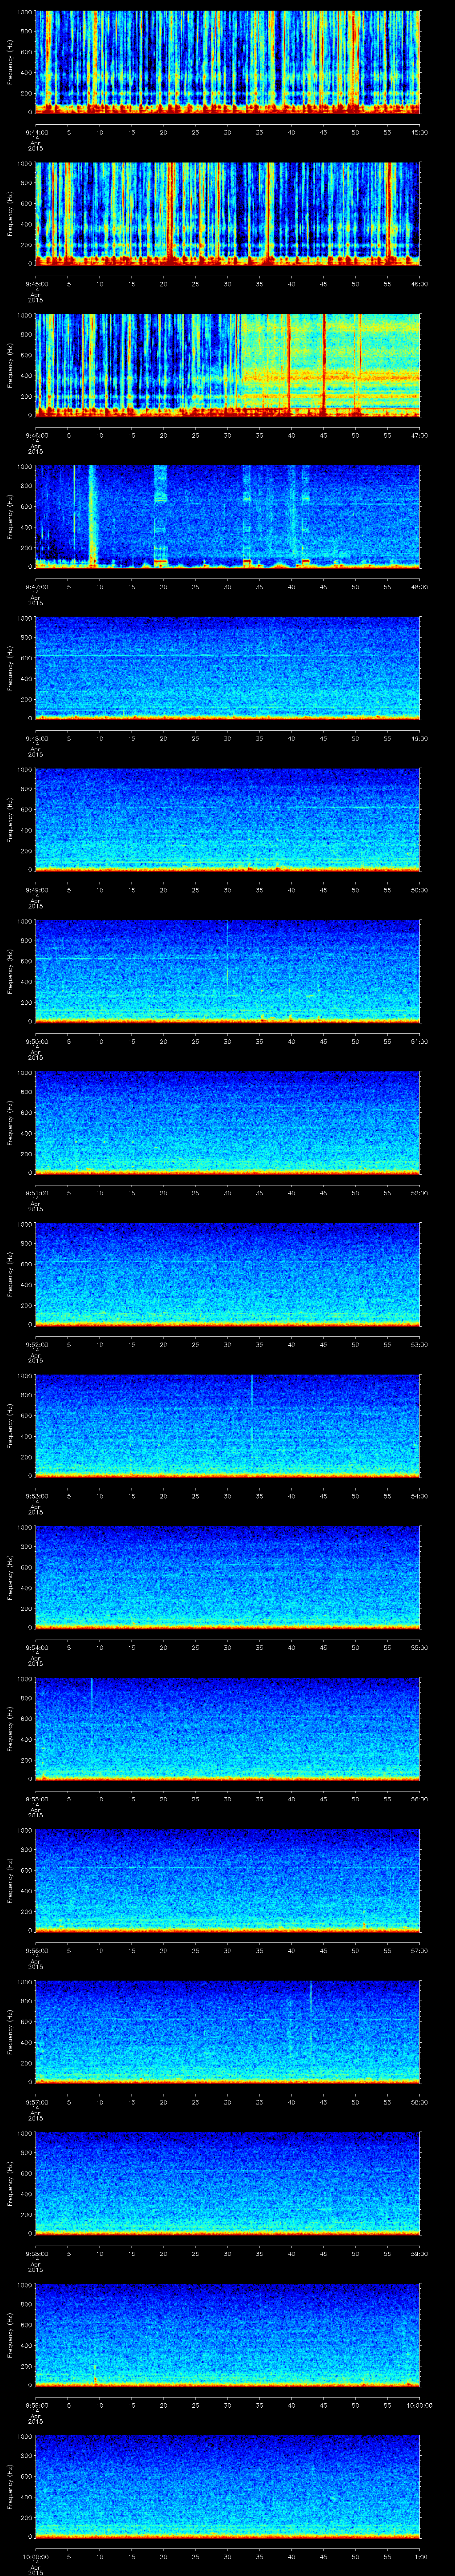Click the "9:59:00" time axis label
Screen dimensions: 455x2576
click(37, 2404)
